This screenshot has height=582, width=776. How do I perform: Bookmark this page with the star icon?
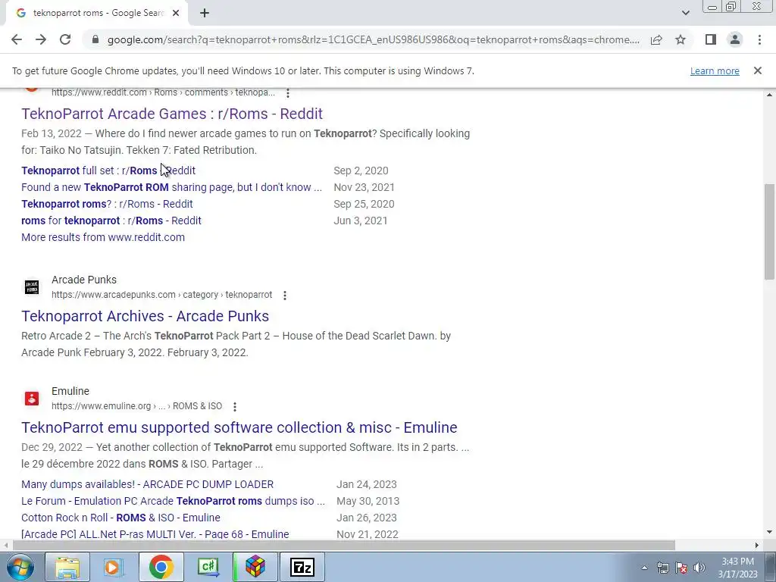tap(681, 39)
